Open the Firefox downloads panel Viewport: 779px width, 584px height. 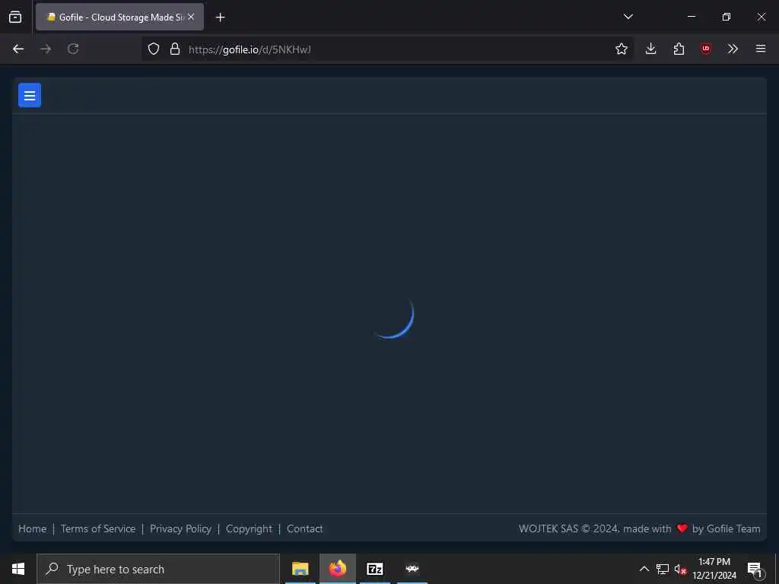[651, 49]
